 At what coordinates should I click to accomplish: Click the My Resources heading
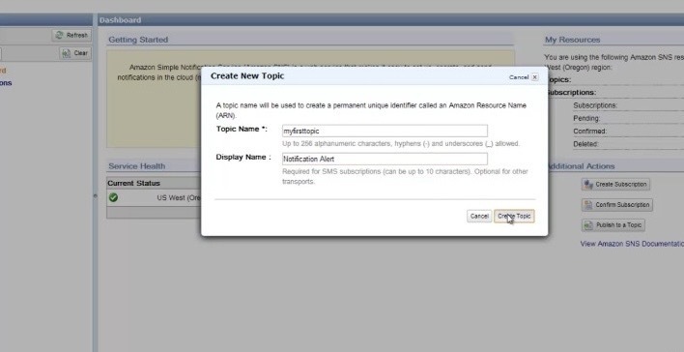point(572,40)
